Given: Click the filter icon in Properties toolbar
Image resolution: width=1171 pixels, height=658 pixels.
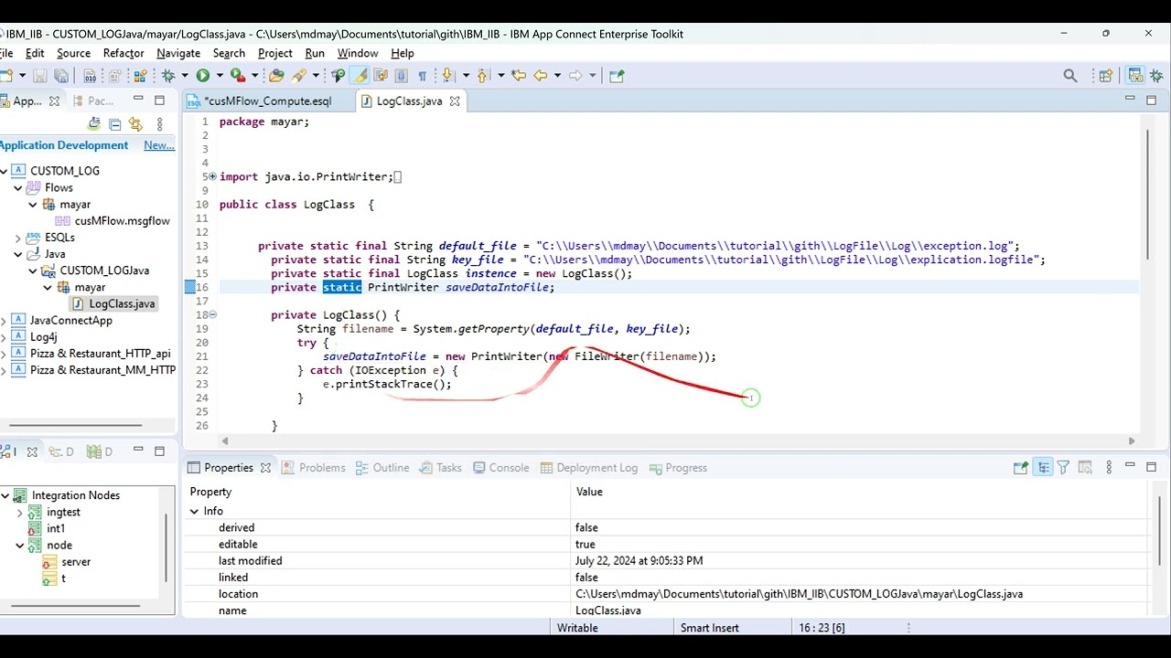Looking at the screenshot, I should point(1063,468).
